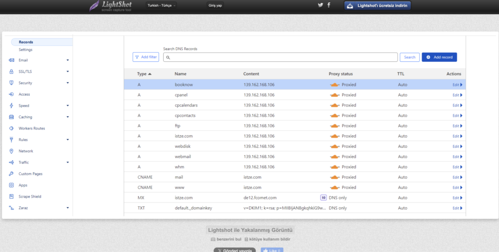Image resolution: width=499 pixels, height=252 pixels.
Task: Click the Network location pin icon
Action: (x=12, y=151)
